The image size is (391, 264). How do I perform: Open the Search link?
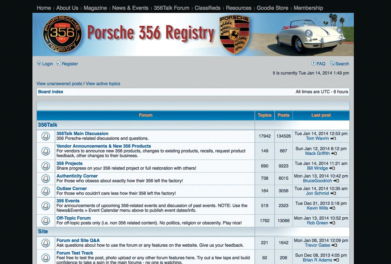click(342, 64)
